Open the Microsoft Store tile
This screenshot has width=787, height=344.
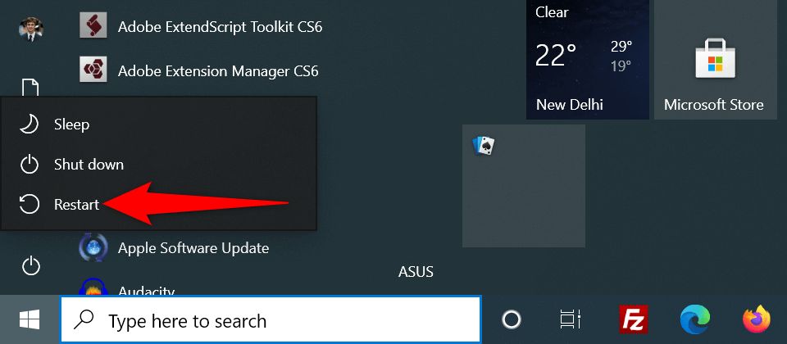point(713,60)
